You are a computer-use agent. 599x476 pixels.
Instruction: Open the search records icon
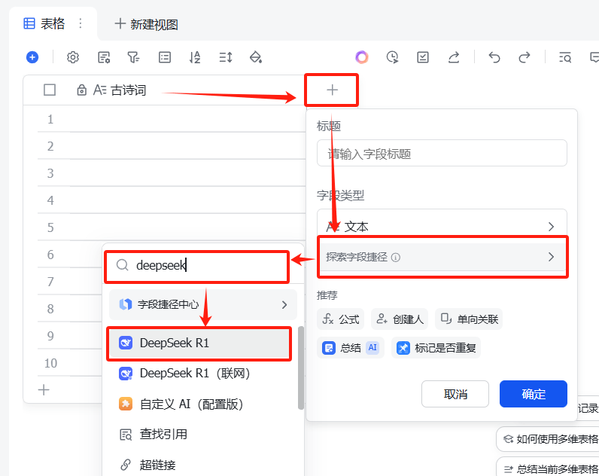pyautogui.click(x=565, y=57)
